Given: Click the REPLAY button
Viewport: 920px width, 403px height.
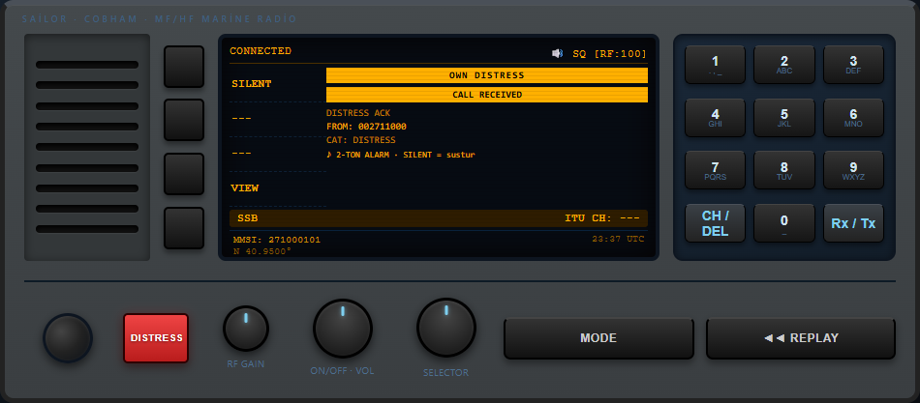Looking at the screenshot, I should (x=801, y=338).
